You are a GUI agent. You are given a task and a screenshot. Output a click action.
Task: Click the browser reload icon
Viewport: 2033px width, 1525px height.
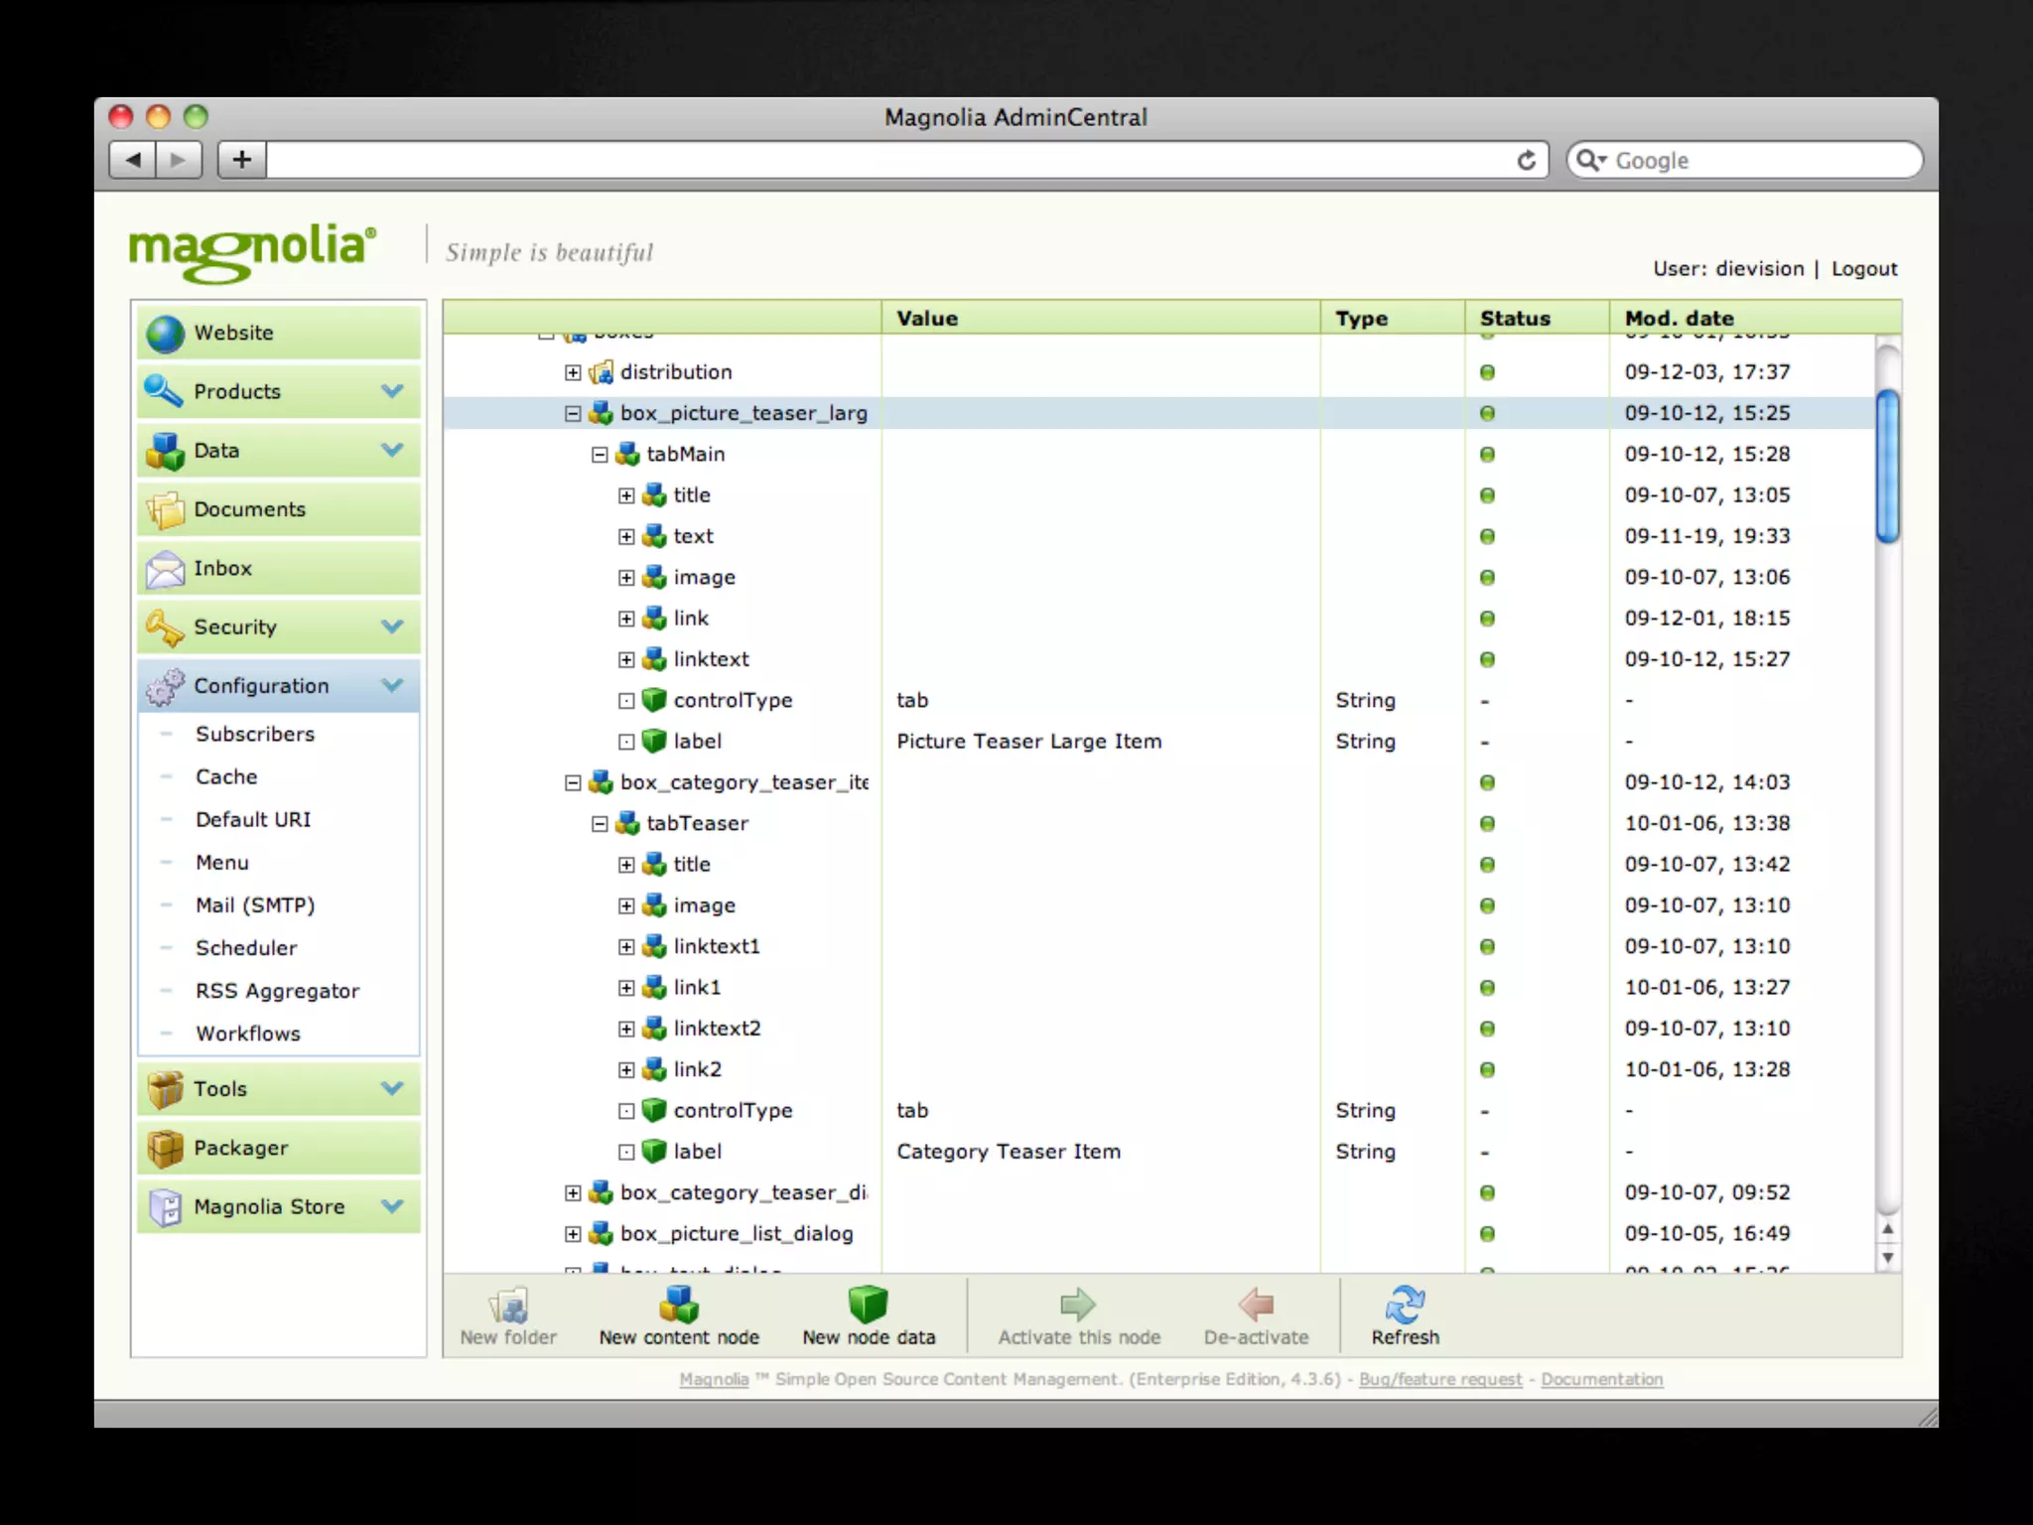click(1527, 160)
